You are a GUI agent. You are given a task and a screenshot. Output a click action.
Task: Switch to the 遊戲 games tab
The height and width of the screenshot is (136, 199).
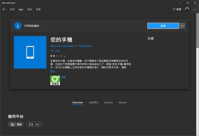30,9
